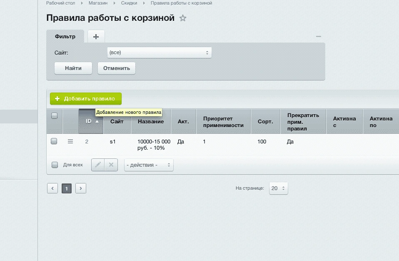The image size is (399, 261).
Task: Add new filter tab with plus icon
Action: (x=96, y=37)
